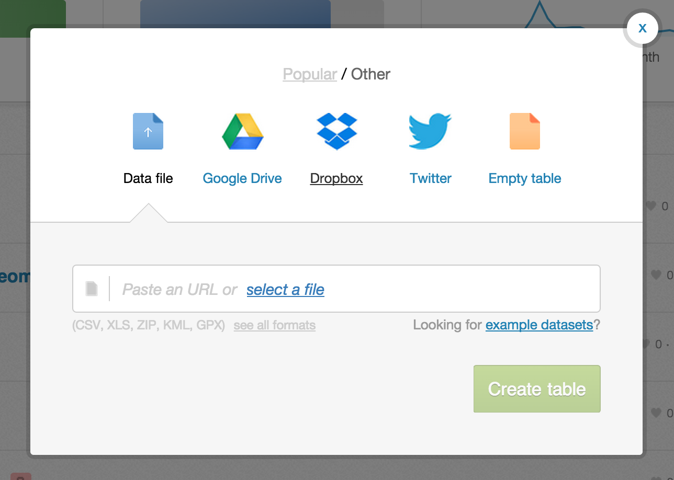Choose the orange Empty table icon
This screenshot has width=674, height=480.
point(525,131)
